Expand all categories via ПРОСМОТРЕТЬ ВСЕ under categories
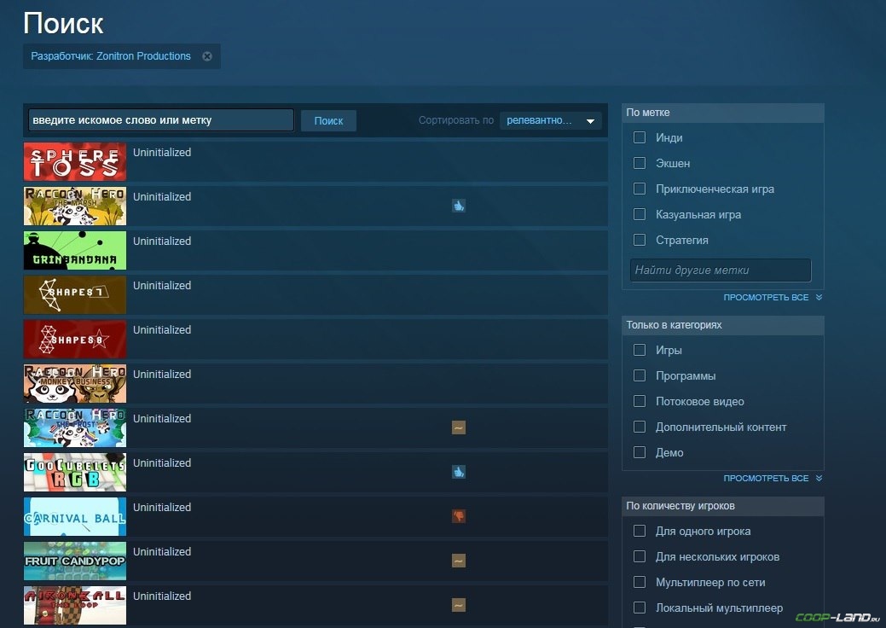 click(x=773, y=478)
